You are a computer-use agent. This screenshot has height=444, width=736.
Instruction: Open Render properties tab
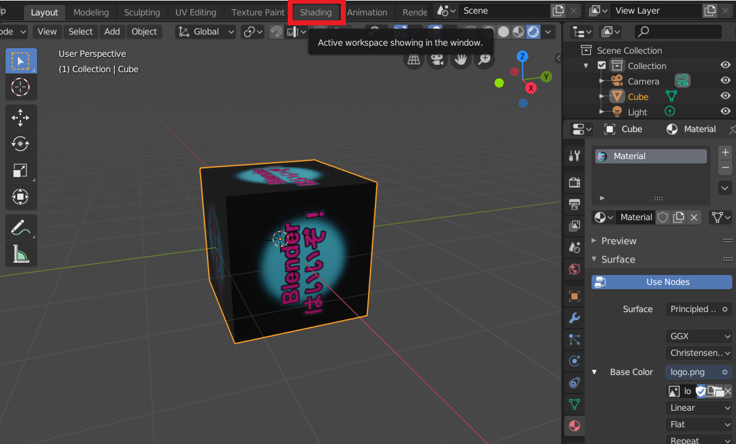(x=574, y=182)
